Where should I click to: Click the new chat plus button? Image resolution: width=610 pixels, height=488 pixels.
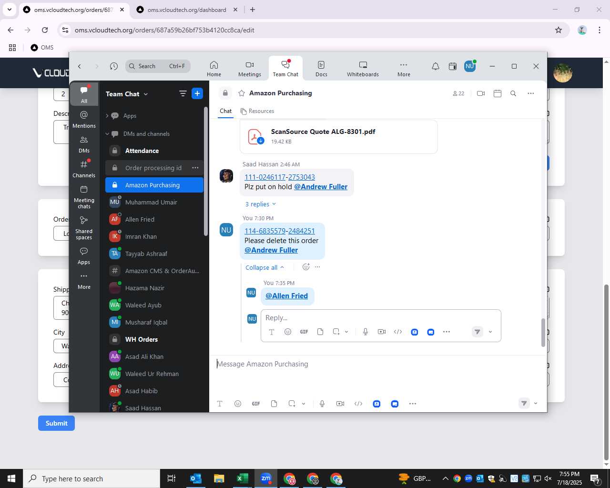click(197, 93)
